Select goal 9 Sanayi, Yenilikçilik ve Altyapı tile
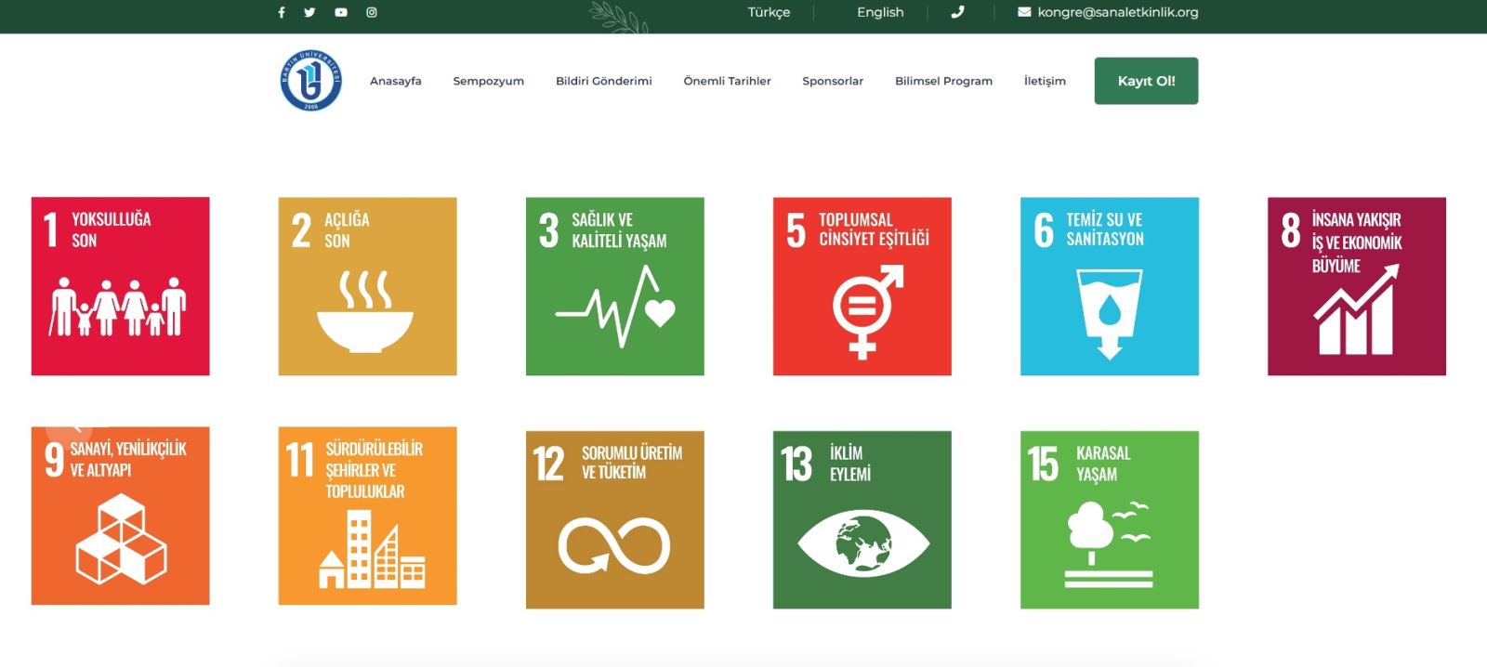This screenshot has width=1487, height=667. tap(121, 516)
